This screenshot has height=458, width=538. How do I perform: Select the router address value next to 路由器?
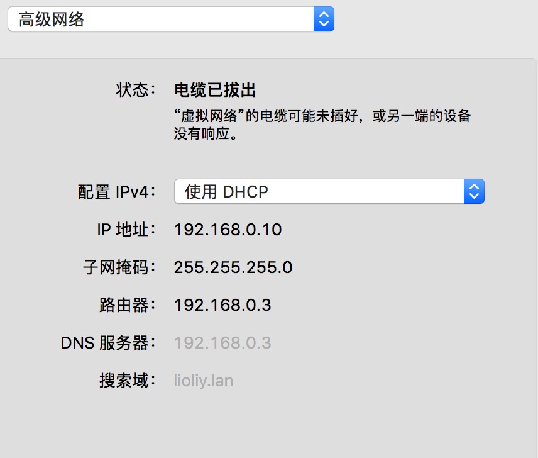(x=222, y=305)
